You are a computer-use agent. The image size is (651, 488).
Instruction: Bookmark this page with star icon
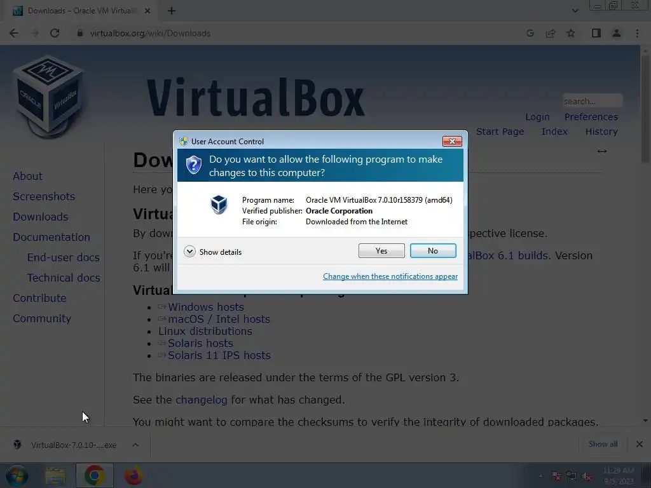pyautogui.click(x=571, y=33)
